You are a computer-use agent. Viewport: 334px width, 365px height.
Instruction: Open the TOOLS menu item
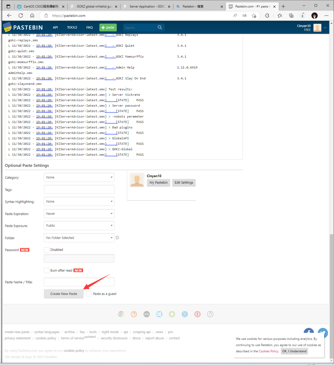click(x=72, y=27)
